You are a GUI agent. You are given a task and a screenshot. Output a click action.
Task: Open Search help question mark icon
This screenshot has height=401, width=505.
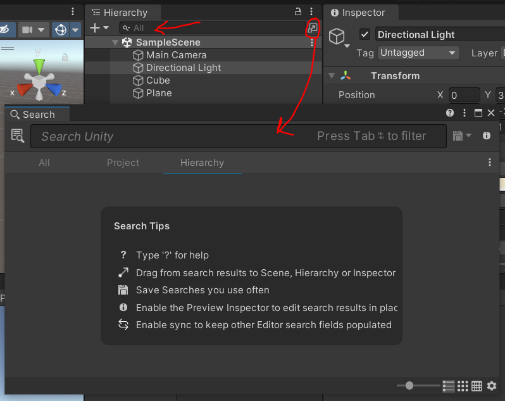[x=450, y=113]
